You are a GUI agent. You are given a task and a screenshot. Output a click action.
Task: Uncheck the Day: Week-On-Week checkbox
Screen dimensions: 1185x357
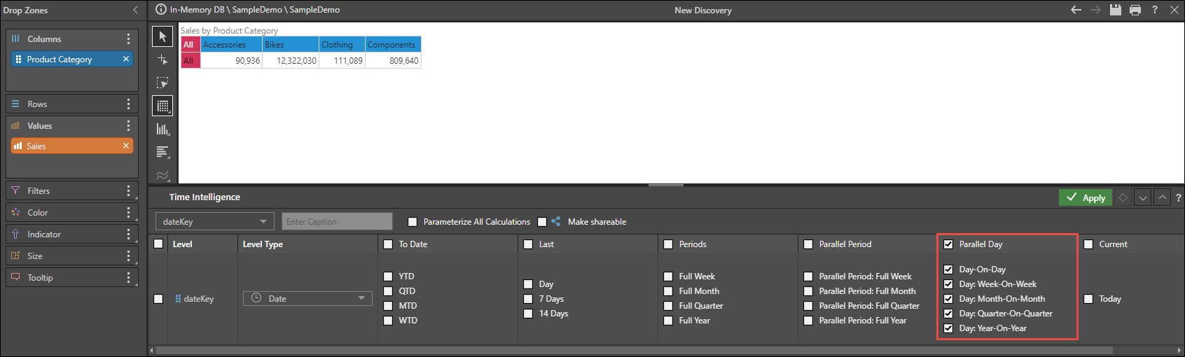pyautogui.click(x=948, y=284)
